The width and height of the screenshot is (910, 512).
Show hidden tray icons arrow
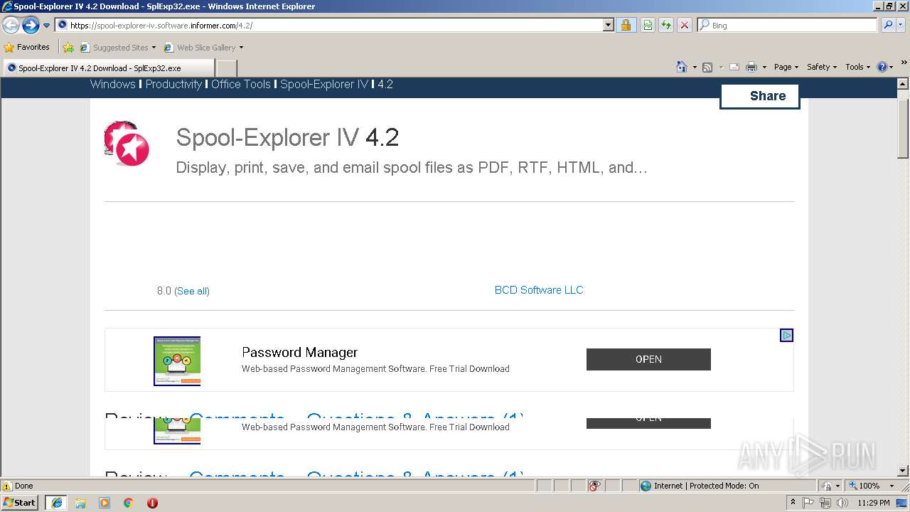793,502
